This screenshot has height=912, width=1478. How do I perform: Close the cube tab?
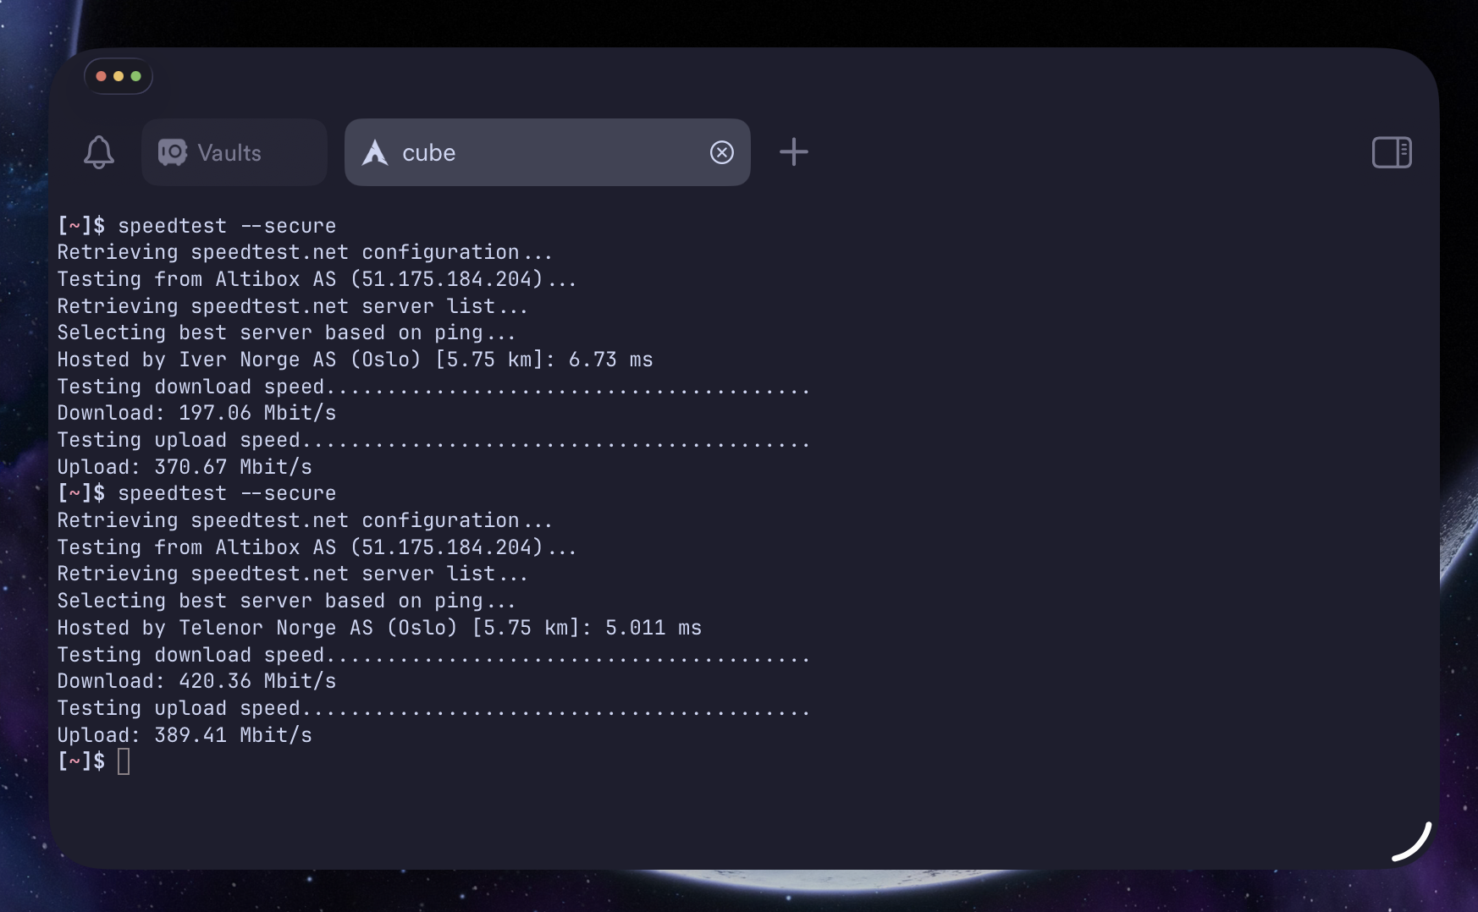(x=721, y=152)
